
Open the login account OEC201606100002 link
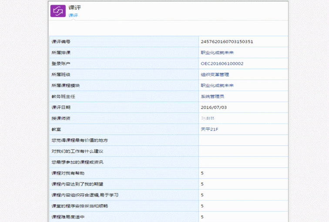pos(222,63)
